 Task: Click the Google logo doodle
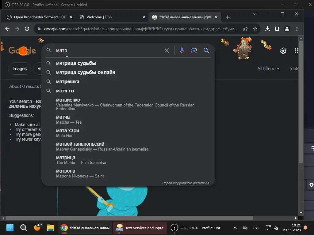coord(22,51)
